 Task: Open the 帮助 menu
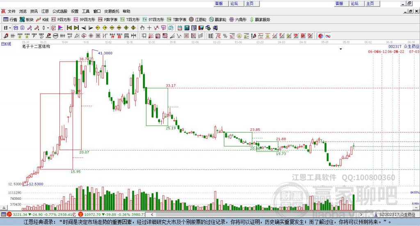126,11
